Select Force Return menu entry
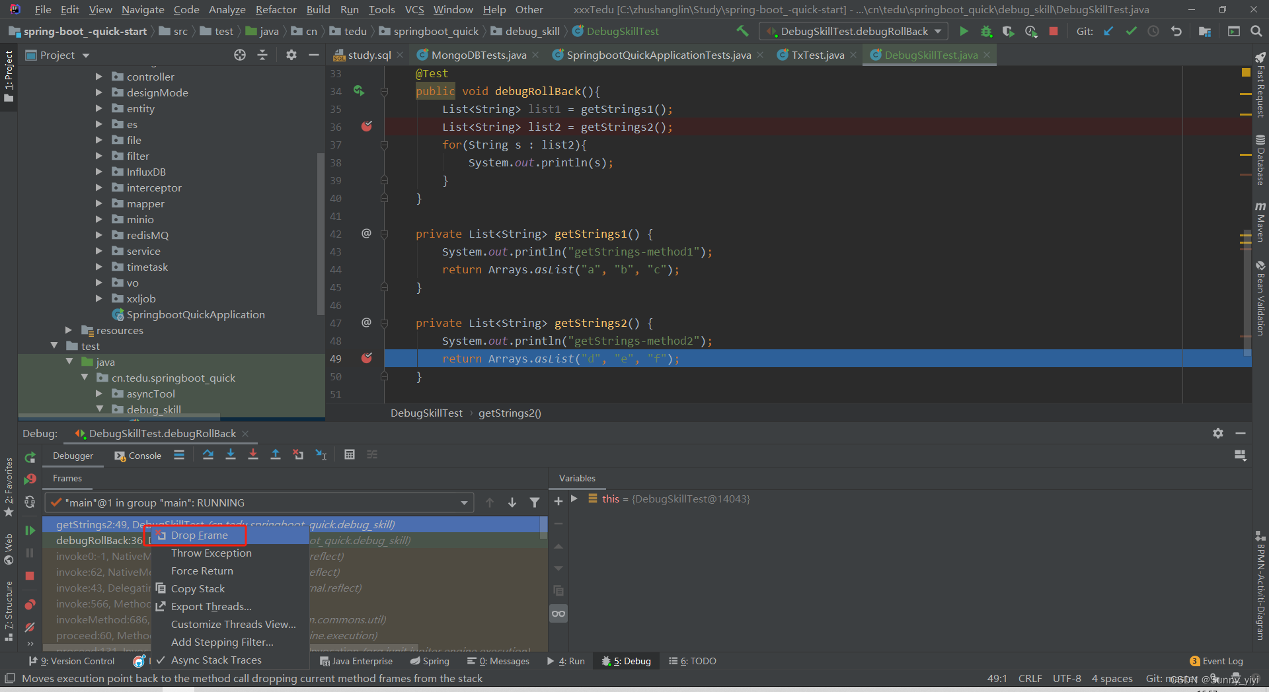This screenshot has width=1269, height=692. tap(202, 571)
